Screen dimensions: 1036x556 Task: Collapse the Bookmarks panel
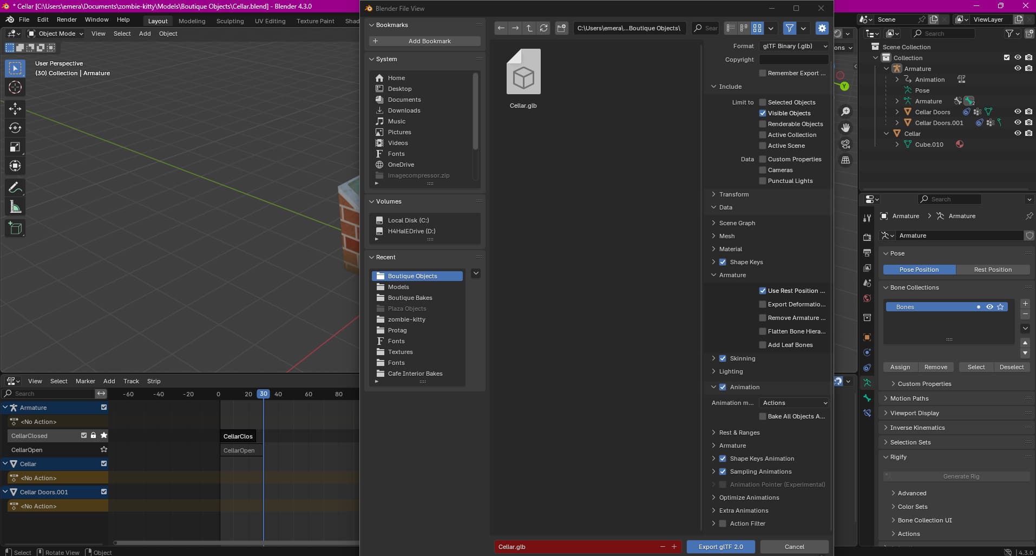(x=372, y=25)
